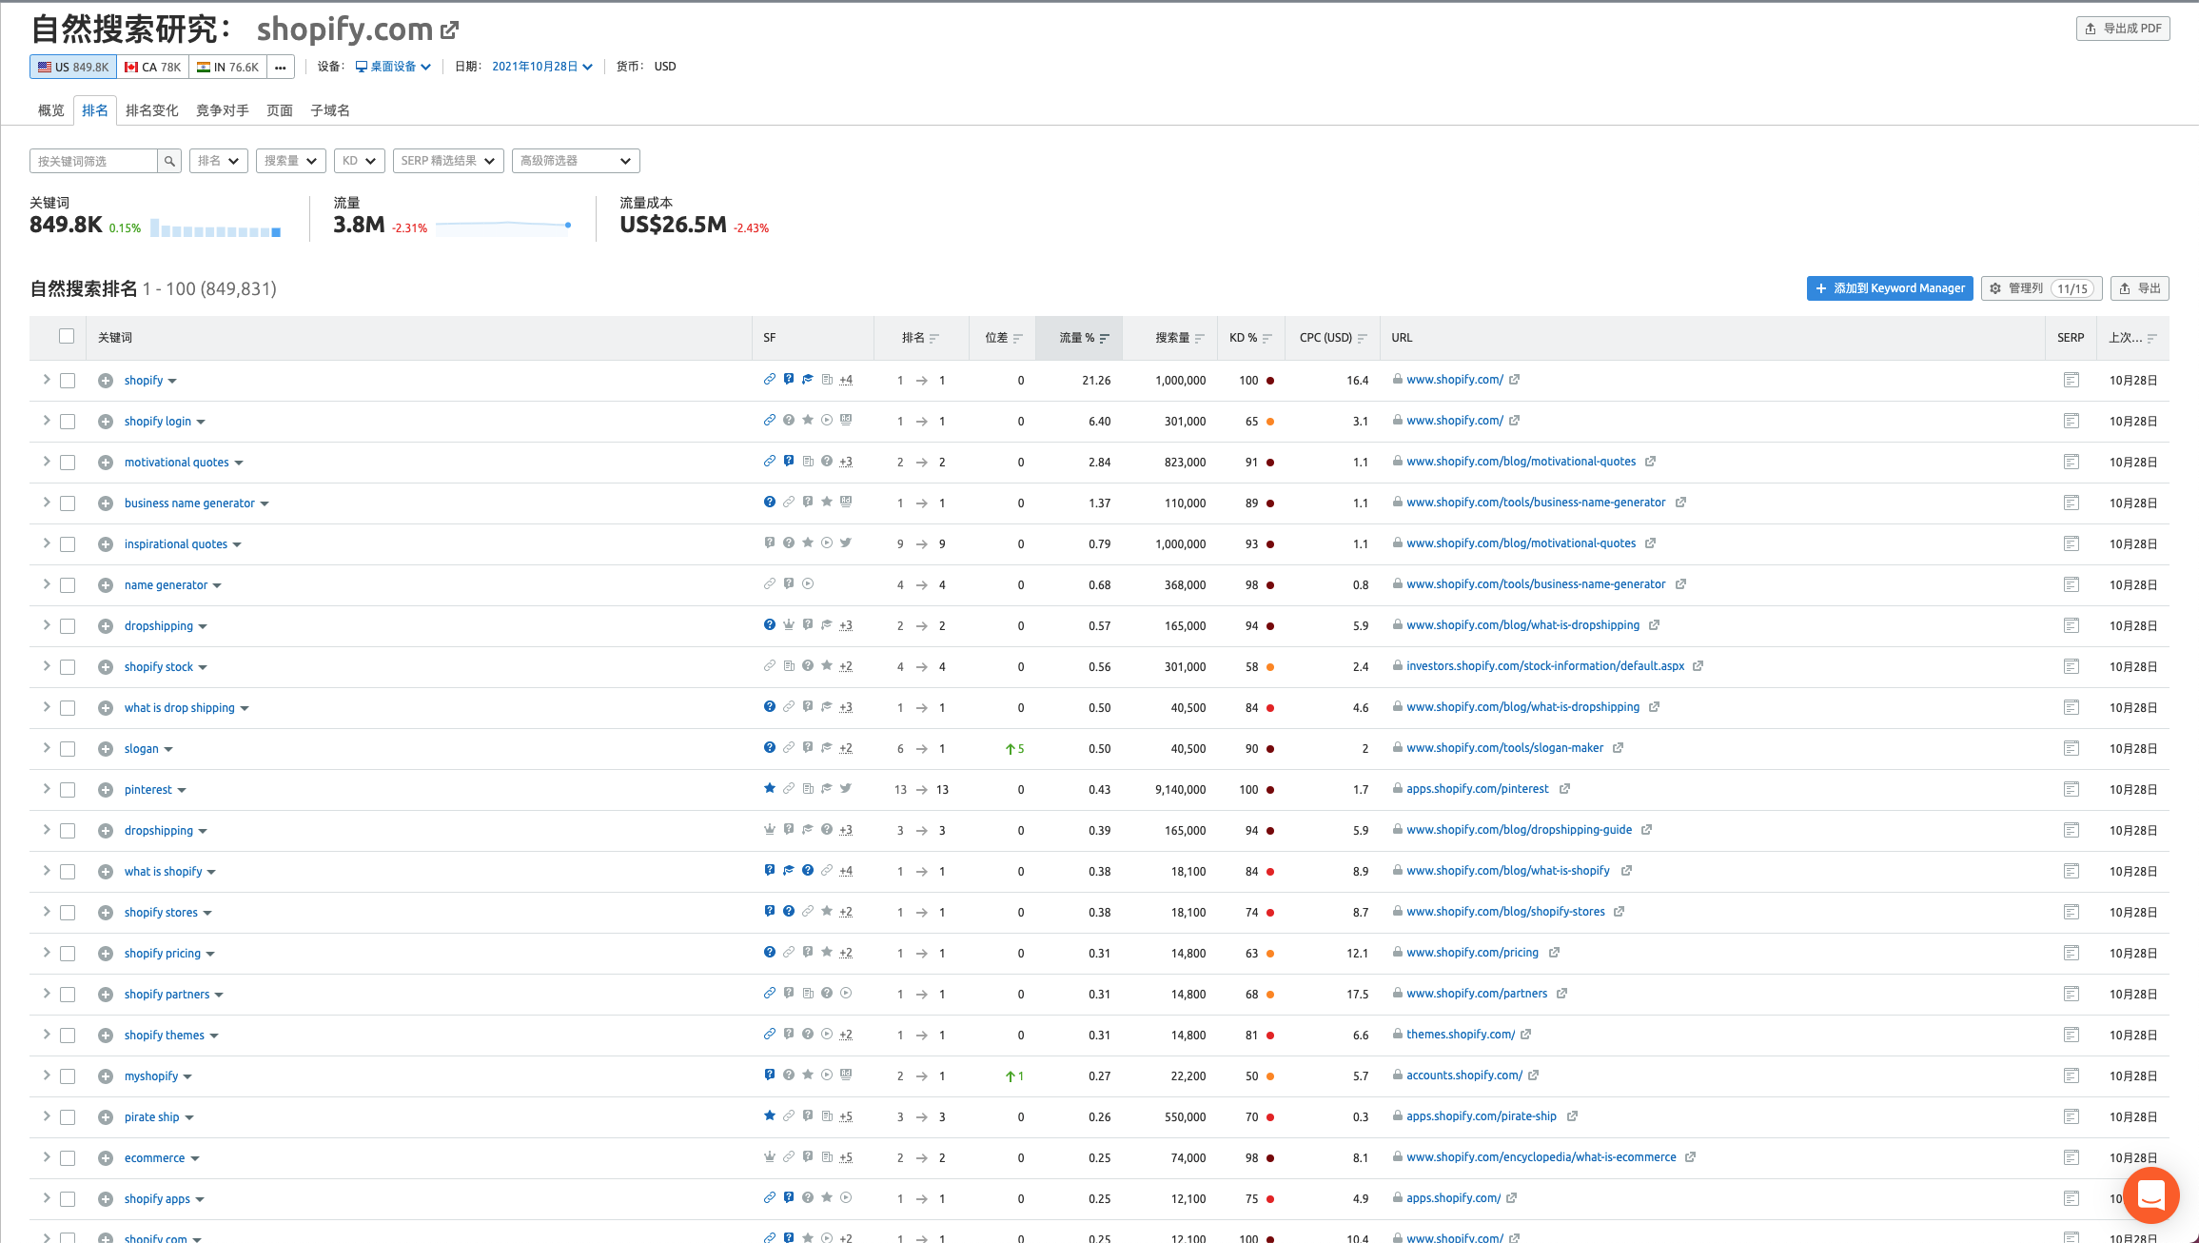Expand the 'inspirational quotes' row chevron
Viewport: 2199px width, 1243px height.
click(x=46, y=543)
